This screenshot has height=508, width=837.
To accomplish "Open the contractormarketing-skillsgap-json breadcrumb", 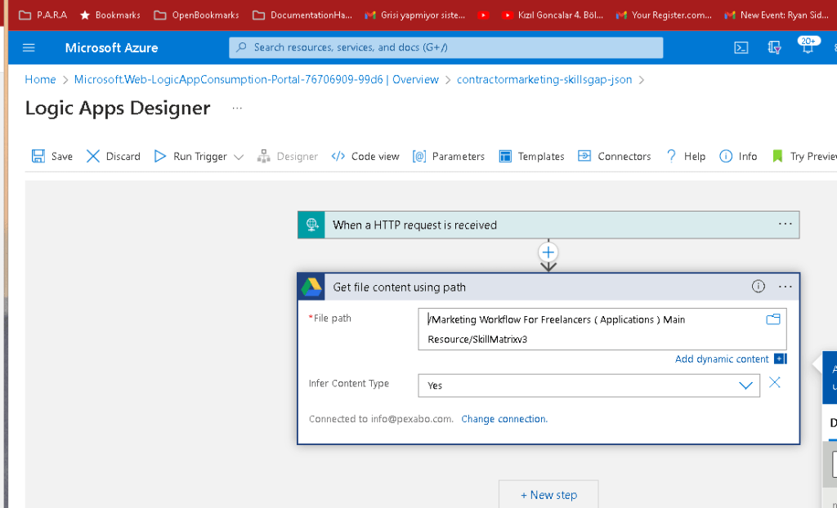I will click(x=544, y=79).
